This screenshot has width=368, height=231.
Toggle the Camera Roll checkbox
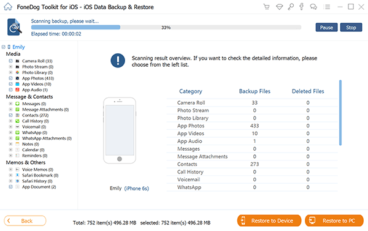coord(10,61)
